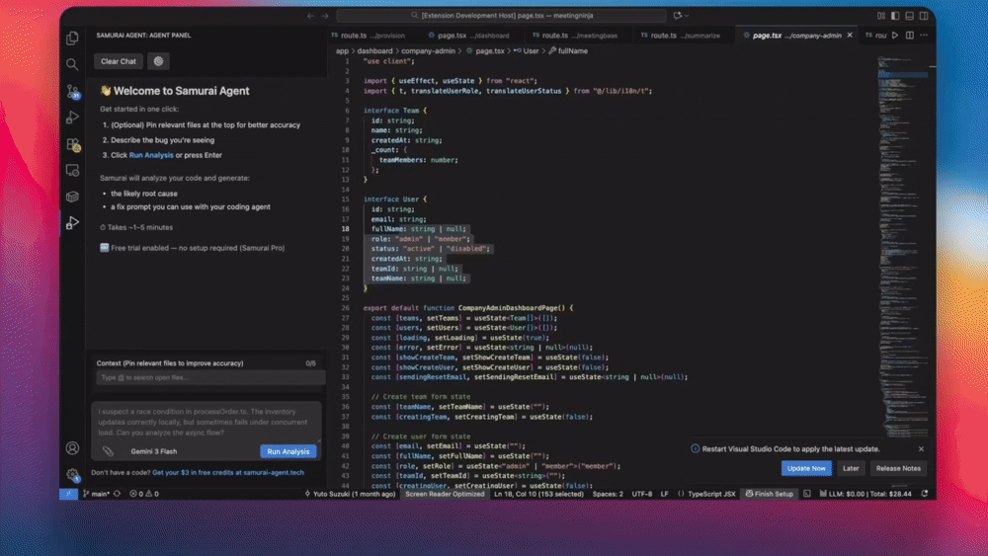Change UTF-8 file encoding

tap(642, 494)
